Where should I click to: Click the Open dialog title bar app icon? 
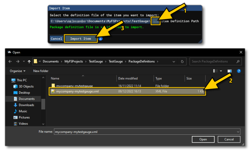(9, 52)
